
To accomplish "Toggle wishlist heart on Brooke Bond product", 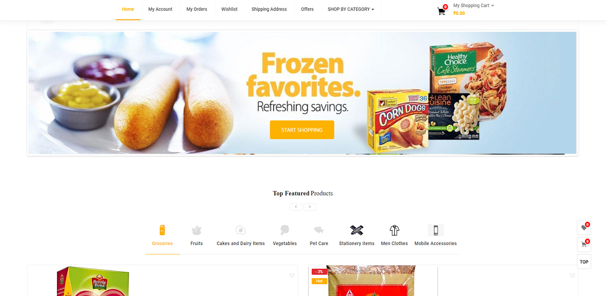I will point(292,275).
